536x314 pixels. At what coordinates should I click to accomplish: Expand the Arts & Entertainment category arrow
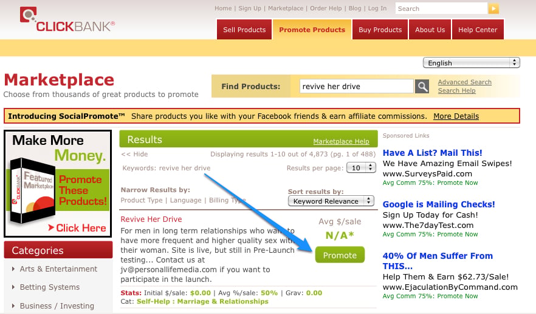[x=13, y=269]
